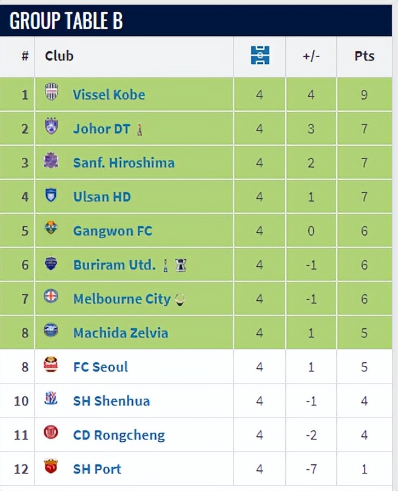398x491 pixels.
Task: Open the FC Seoul club link
Action: pyautogui.click(x=100, y=367)
